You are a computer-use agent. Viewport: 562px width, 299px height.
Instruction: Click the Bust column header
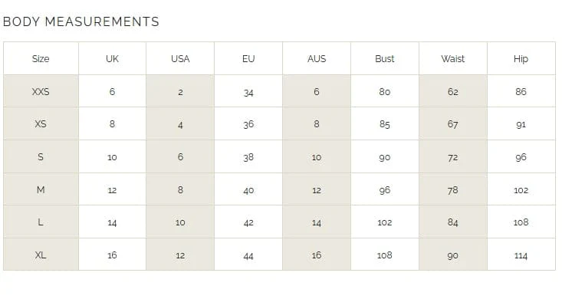[385, 59]
